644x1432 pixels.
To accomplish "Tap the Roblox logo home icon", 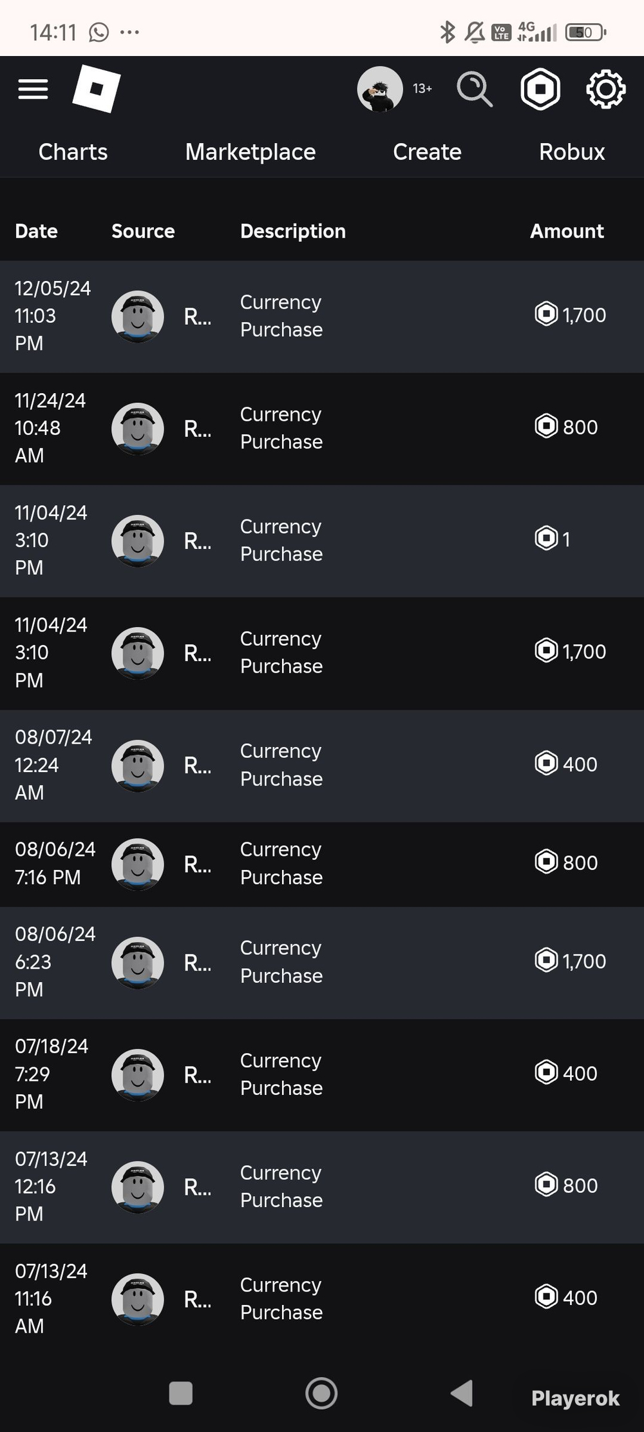I will [x=97, y=89].
